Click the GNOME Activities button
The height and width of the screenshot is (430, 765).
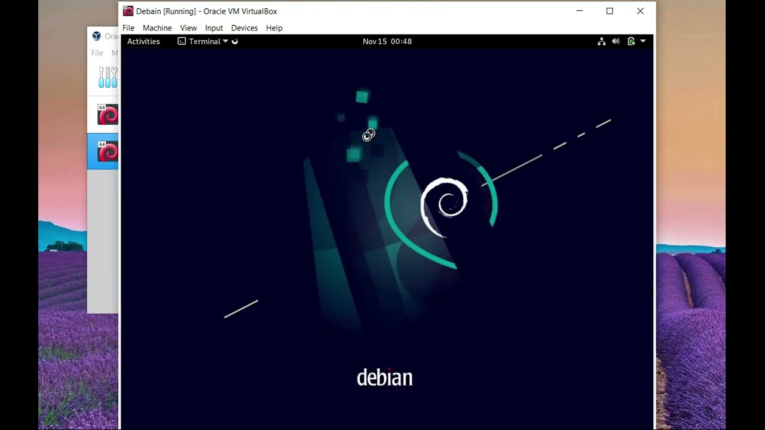click(143, 41)
